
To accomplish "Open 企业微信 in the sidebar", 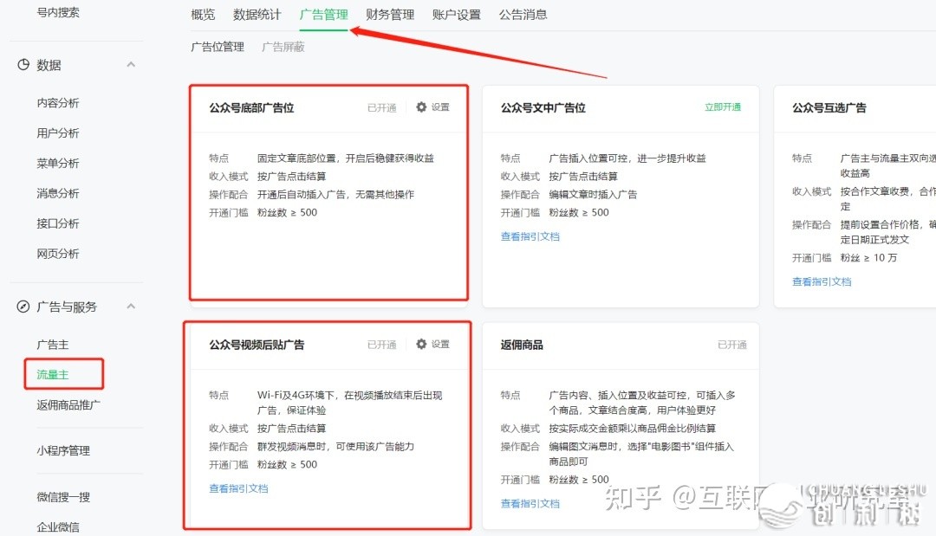I will [58, 526].
